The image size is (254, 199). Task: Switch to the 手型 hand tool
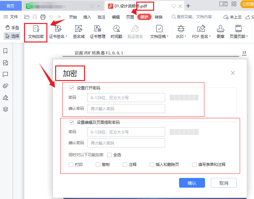[12, 28]
